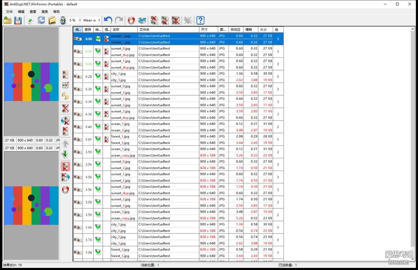Screen dimensions: 418x270
Task: Click the 2.98 block effect value
Action: [x=239, y=136]
